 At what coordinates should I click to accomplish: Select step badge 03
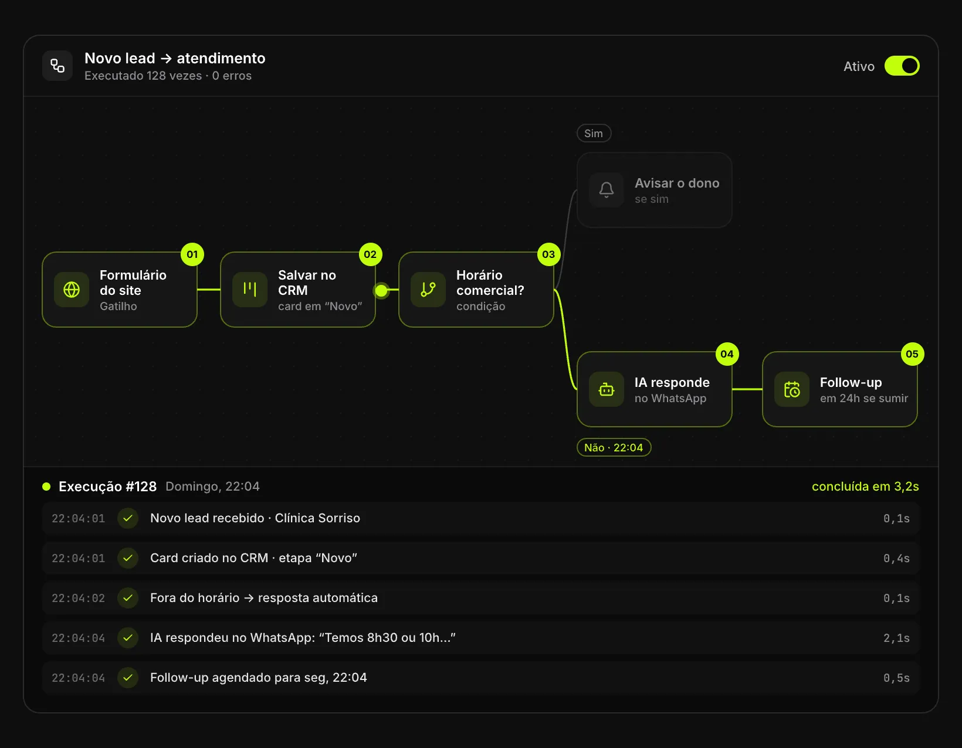click(548, 254)
